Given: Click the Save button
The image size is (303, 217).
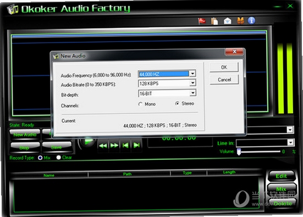Looking at the screenshot, I should click(x=57, y=147).
